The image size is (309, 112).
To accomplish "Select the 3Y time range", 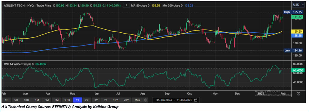I will pyautogui.click(x=96, y=100).
